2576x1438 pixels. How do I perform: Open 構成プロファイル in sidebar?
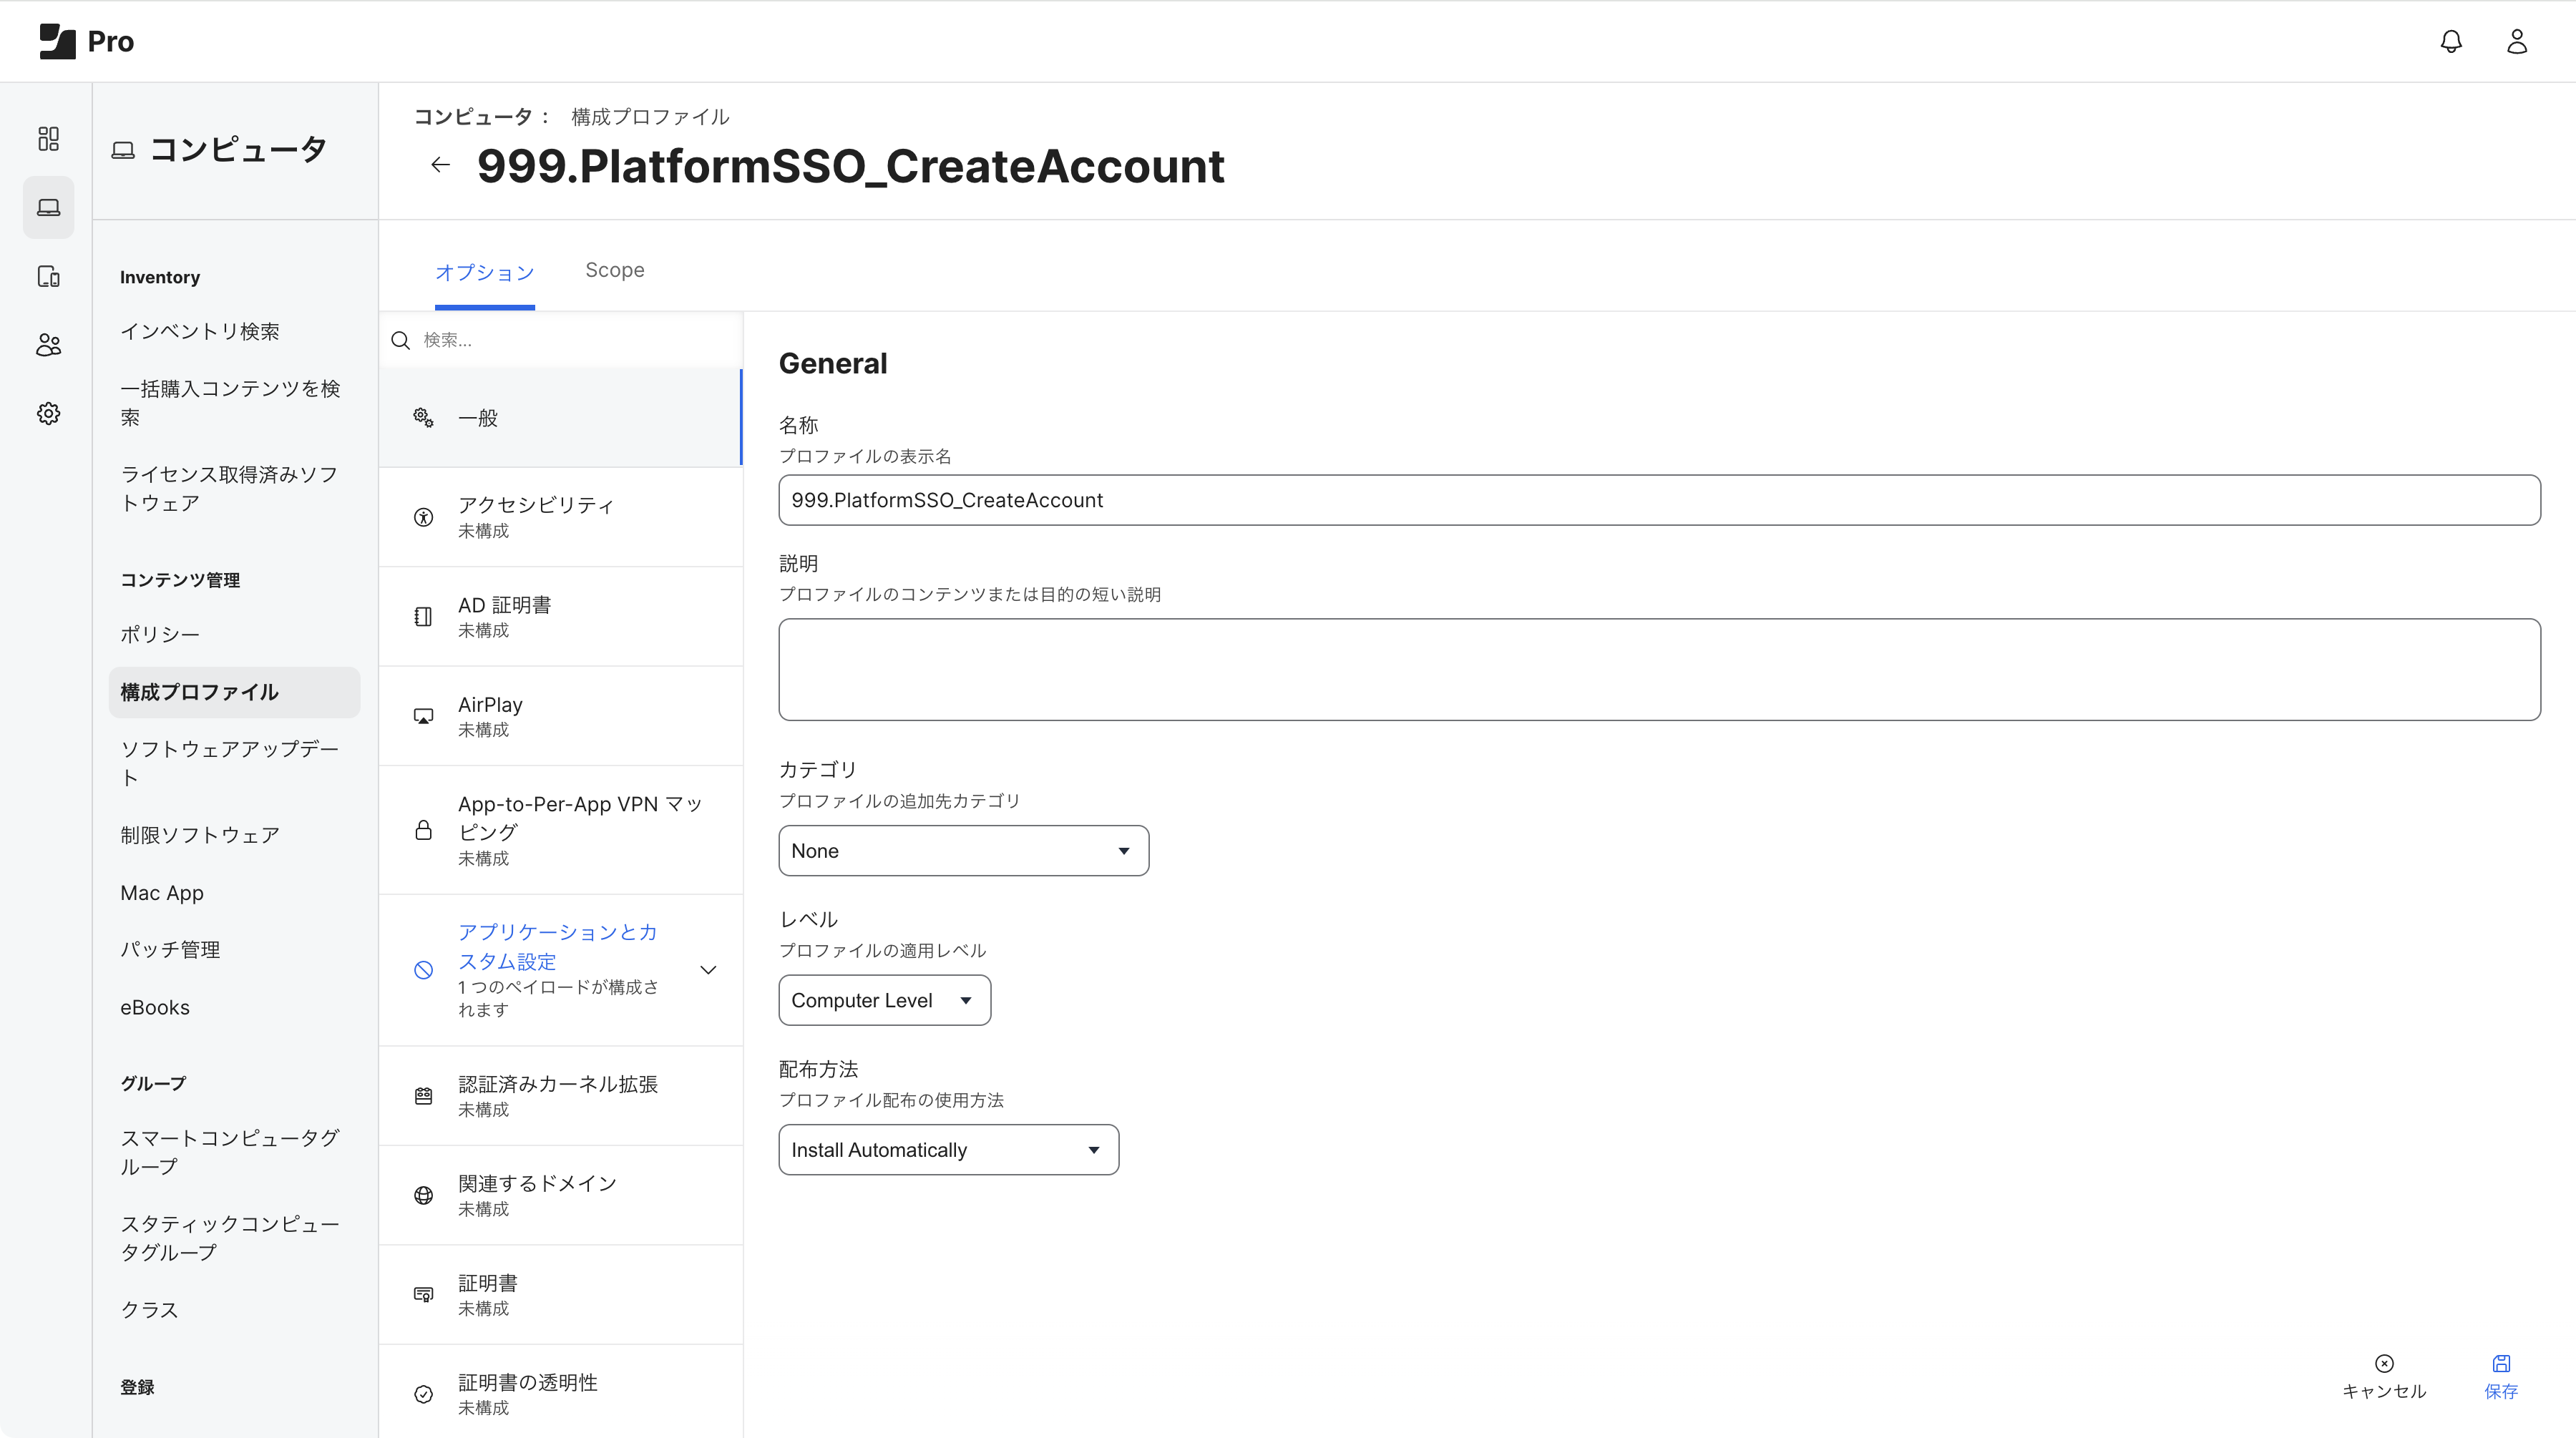coord(234,692)
